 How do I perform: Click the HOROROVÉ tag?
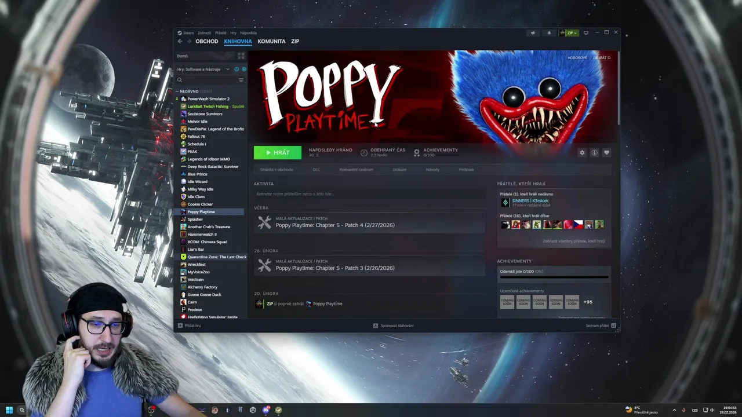coord(577,58)
